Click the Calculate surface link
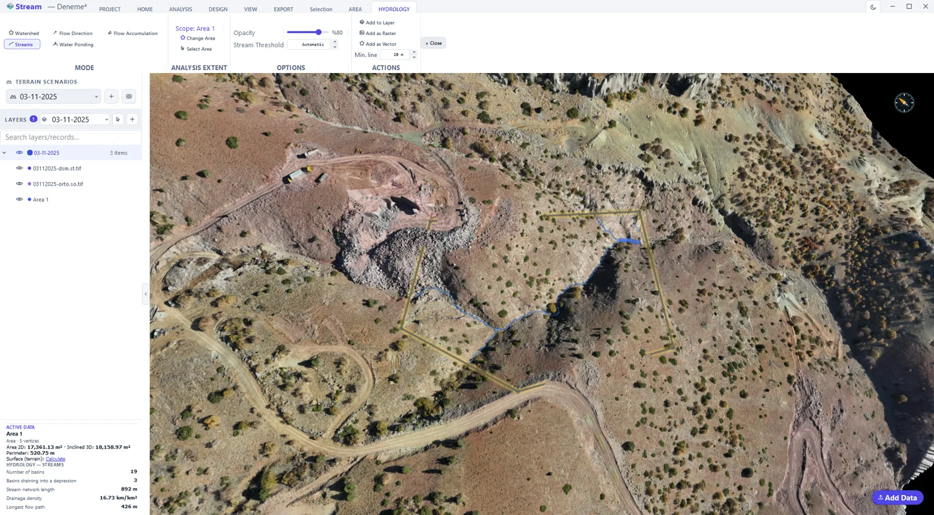934x515 pixels. [x=55, y=459]
